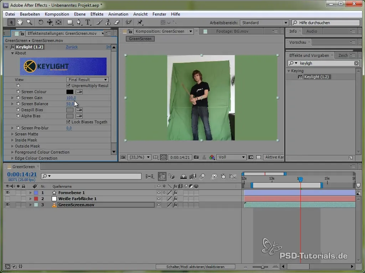Switch to the Footage: BG.mov tab
Screen dimensions: 365x273
(x=232, y=31)
